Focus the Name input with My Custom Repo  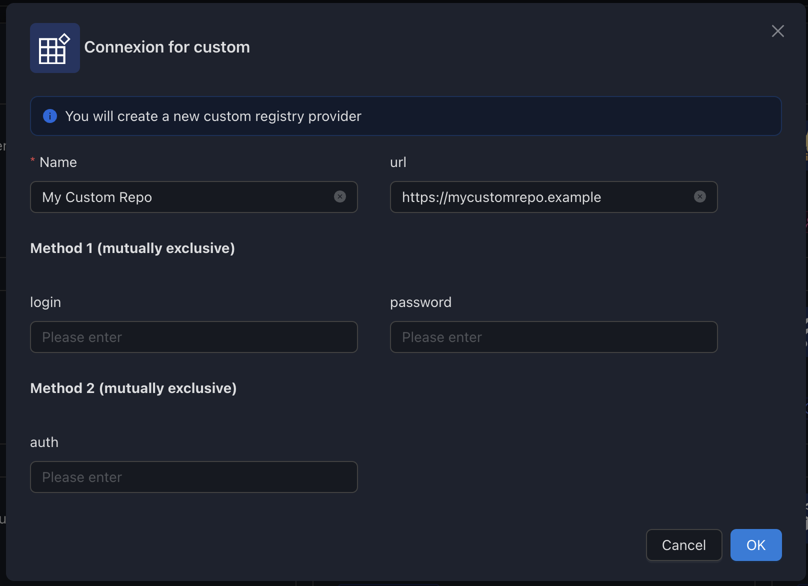tap(180, 197)
